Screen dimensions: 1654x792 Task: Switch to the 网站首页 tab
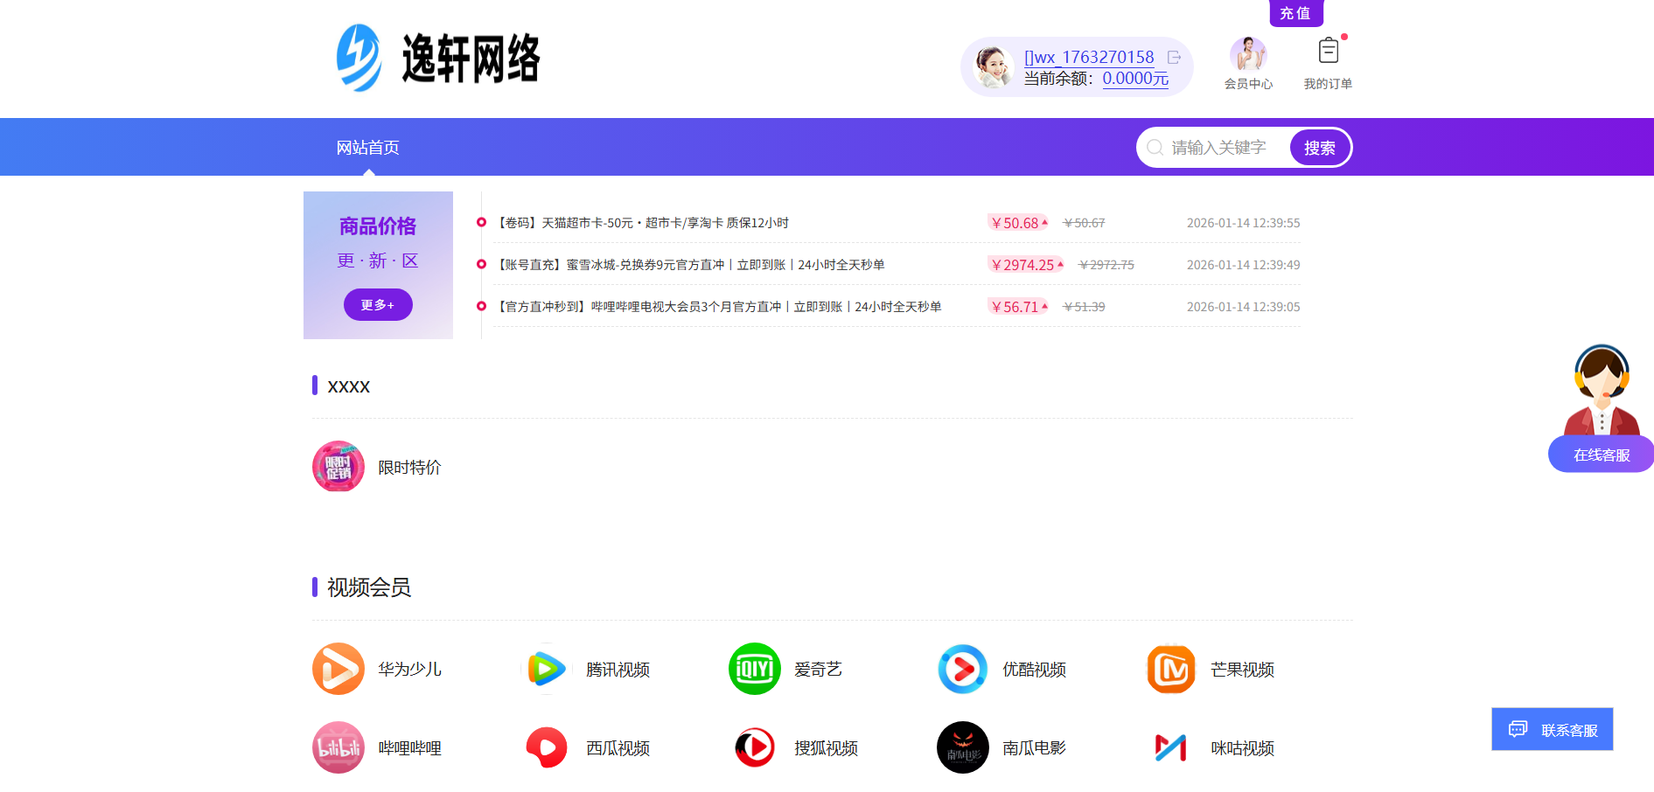(x=365, y=147)
